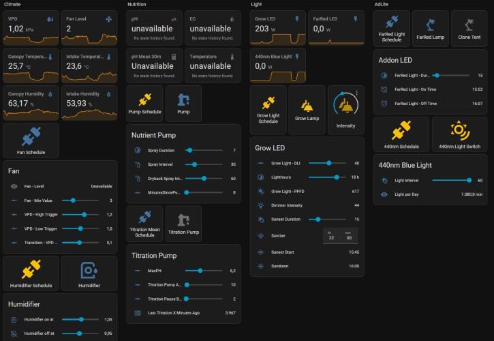
Task: Open the Fan Level sensor card
Action: 89,28
